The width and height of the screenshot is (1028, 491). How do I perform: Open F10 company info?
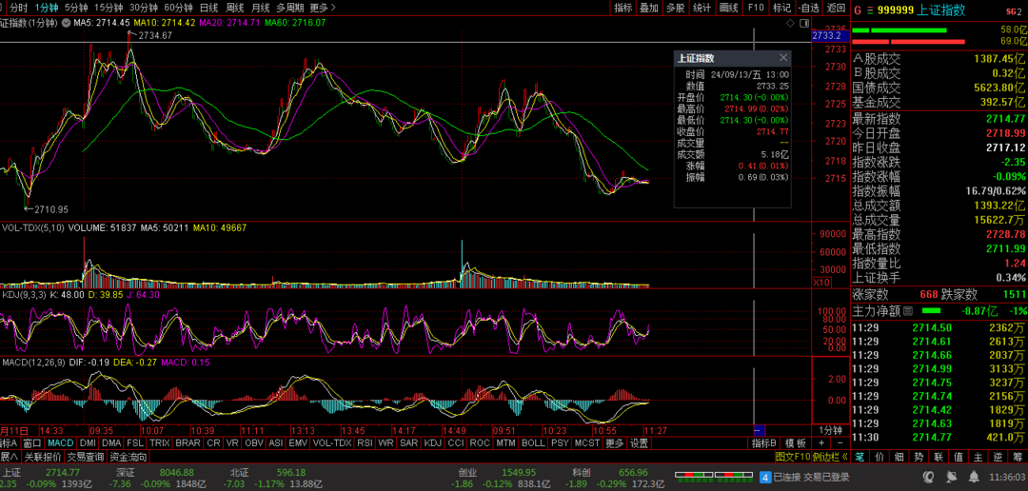[x=756, y=8]
